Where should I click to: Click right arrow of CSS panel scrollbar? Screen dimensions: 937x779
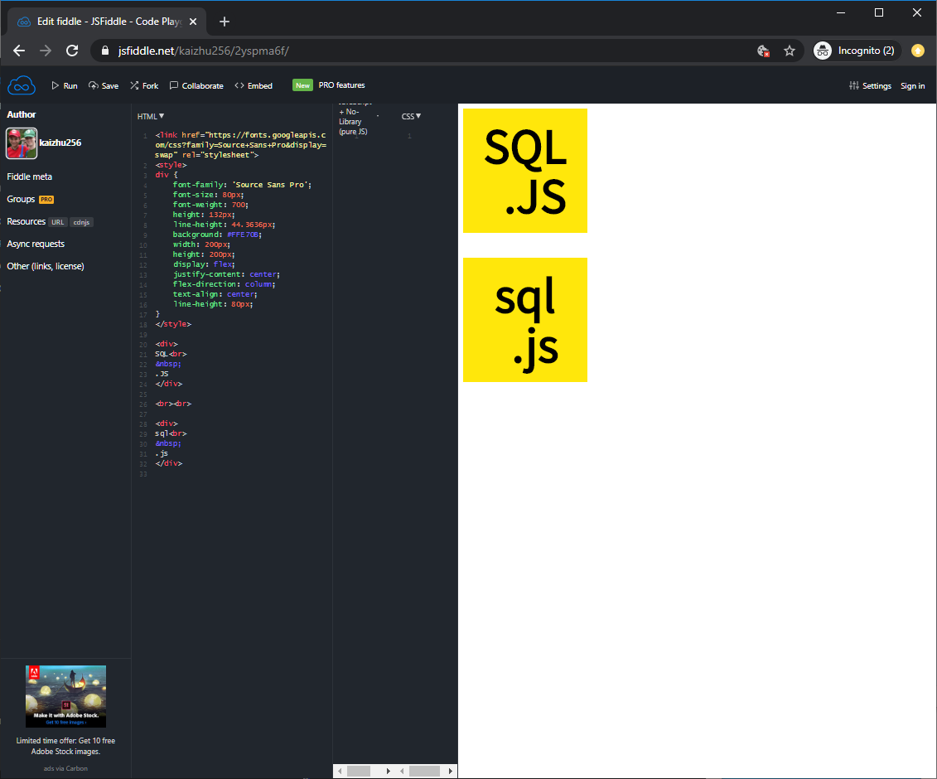pyautogui.click(x=451, y=772)
